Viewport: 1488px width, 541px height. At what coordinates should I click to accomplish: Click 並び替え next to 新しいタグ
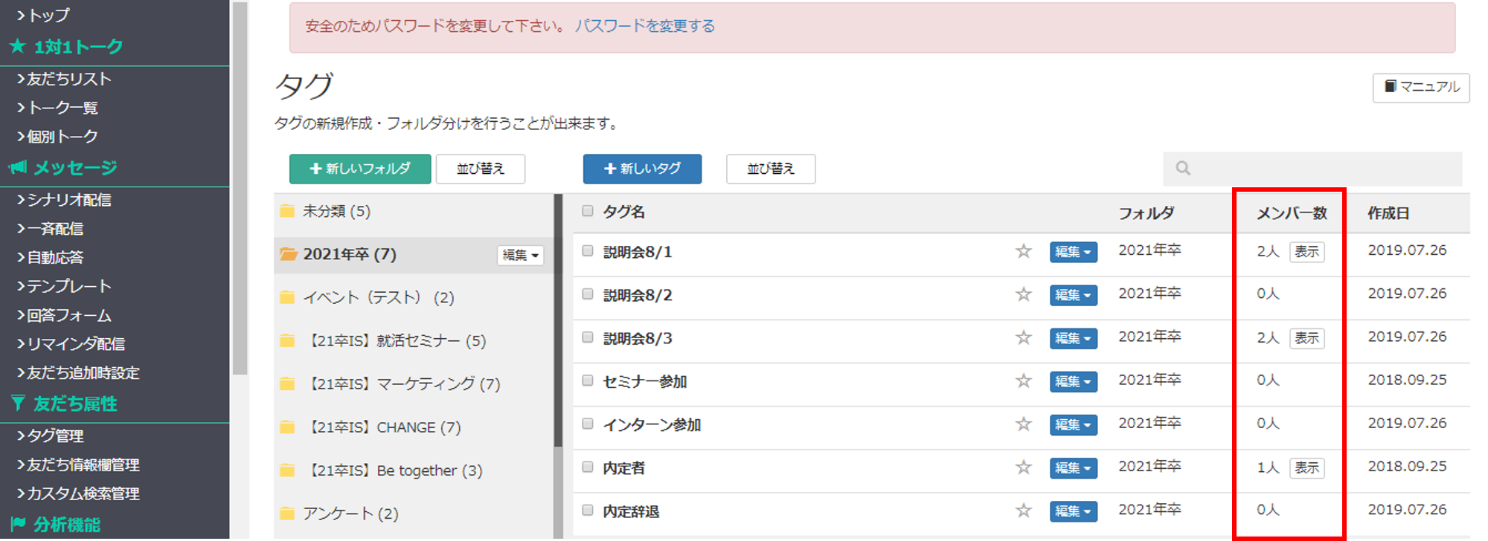point(771,169)
